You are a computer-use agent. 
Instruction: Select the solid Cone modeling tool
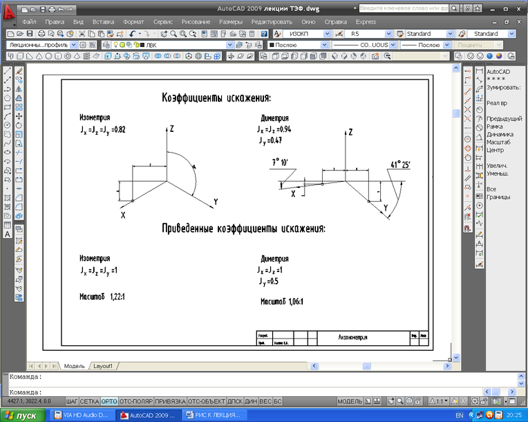39,56
